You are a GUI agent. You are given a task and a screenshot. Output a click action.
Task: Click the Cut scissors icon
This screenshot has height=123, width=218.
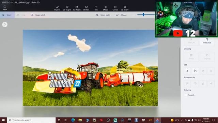click(187, 71)
